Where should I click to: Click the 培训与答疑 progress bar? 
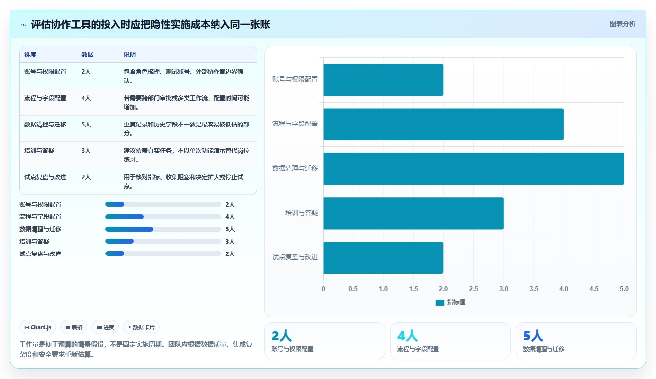pos(163,242)
